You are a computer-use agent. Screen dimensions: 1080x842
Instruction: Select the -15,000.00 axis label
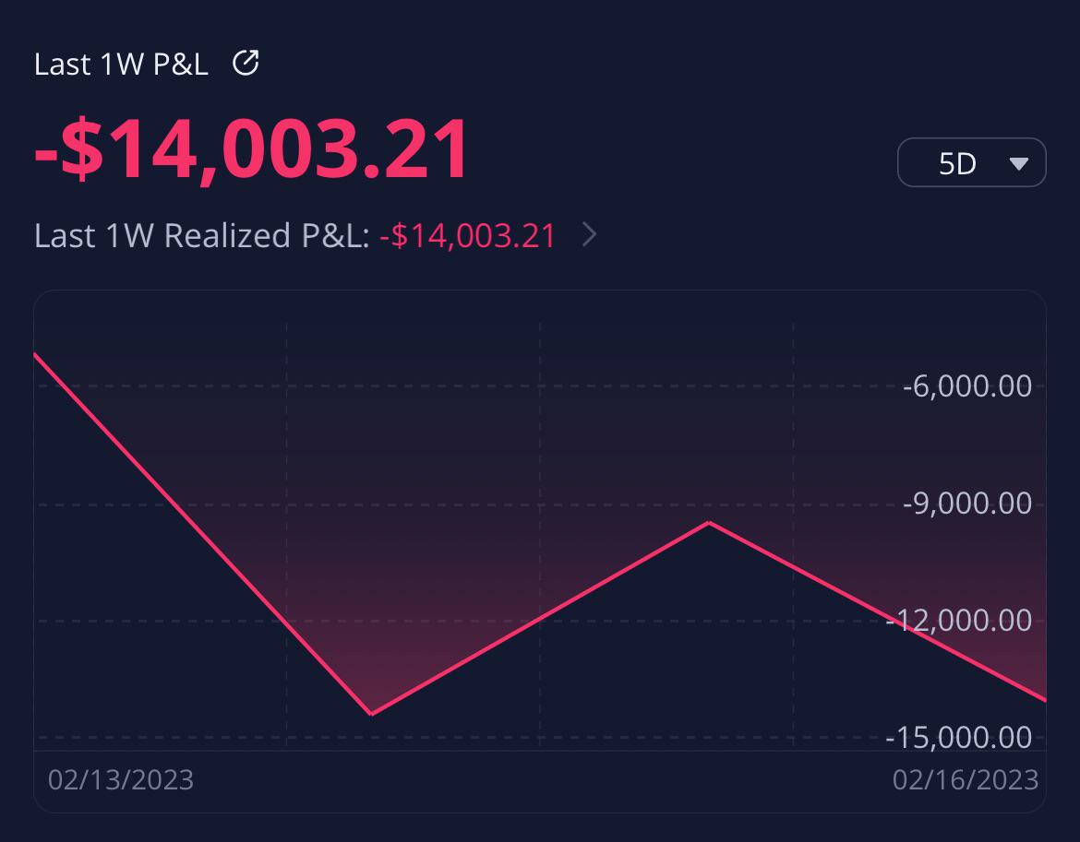(x=958, y=737)
